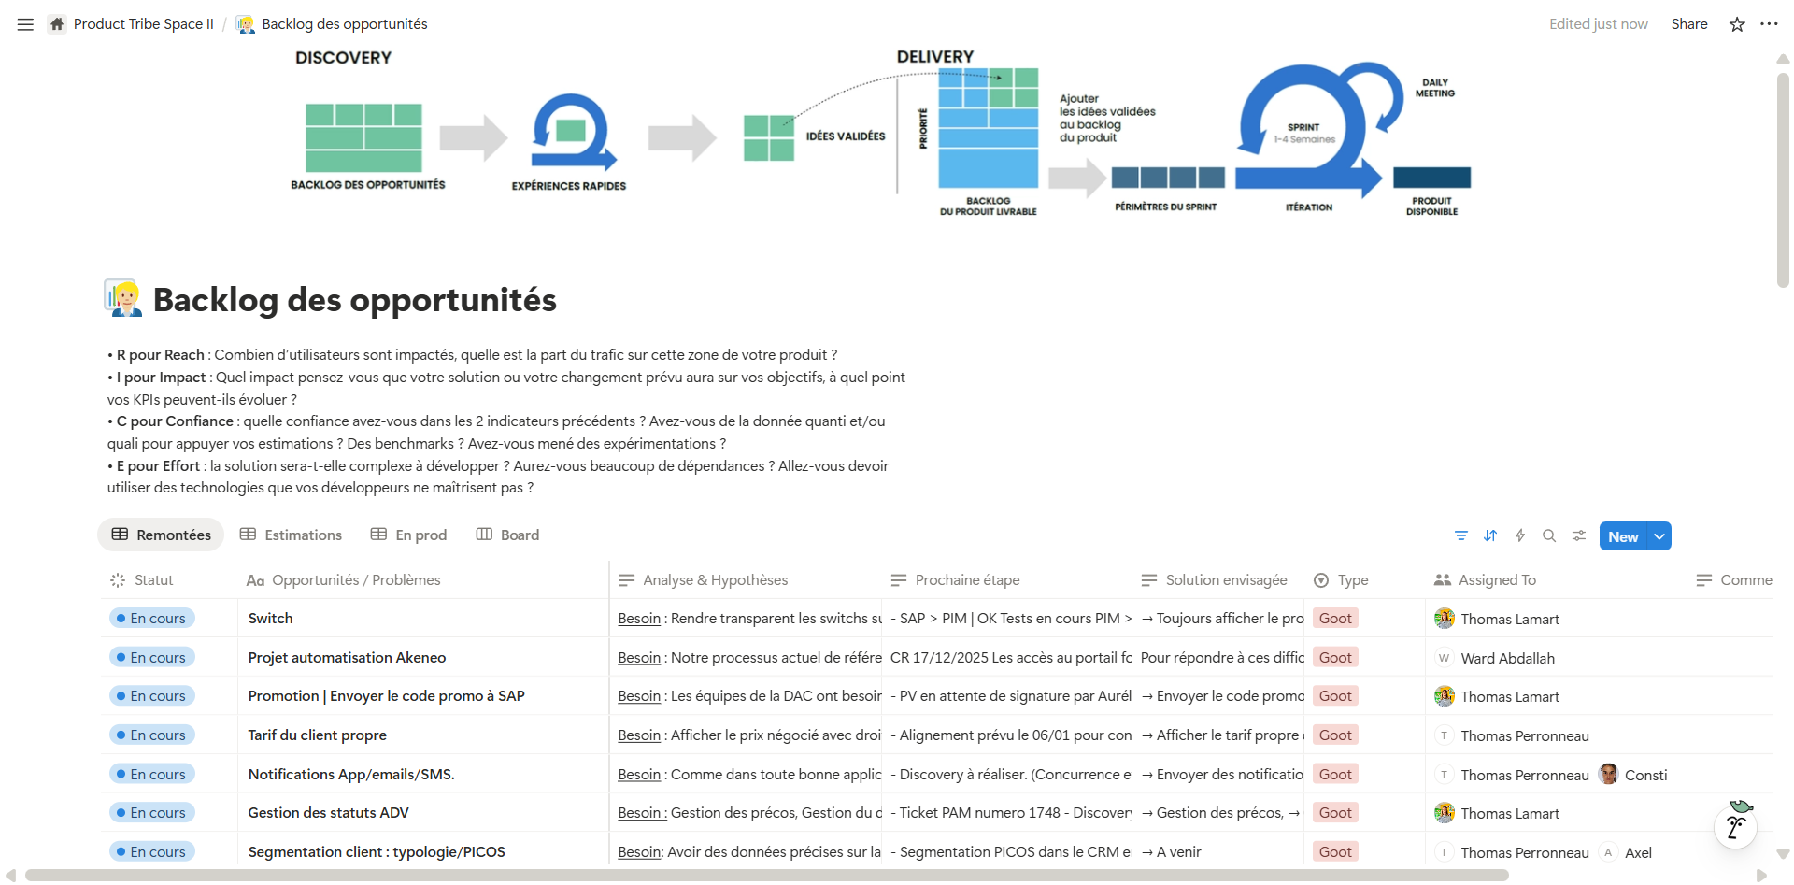Toggle page favorite with the star icon
The height and width of the screenshot is (885, 1794).
pyautogui.click(x=1736, y=24)
